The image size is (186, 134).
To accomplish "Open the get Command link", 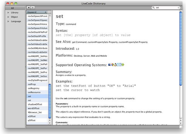I will tap(79, 42).
